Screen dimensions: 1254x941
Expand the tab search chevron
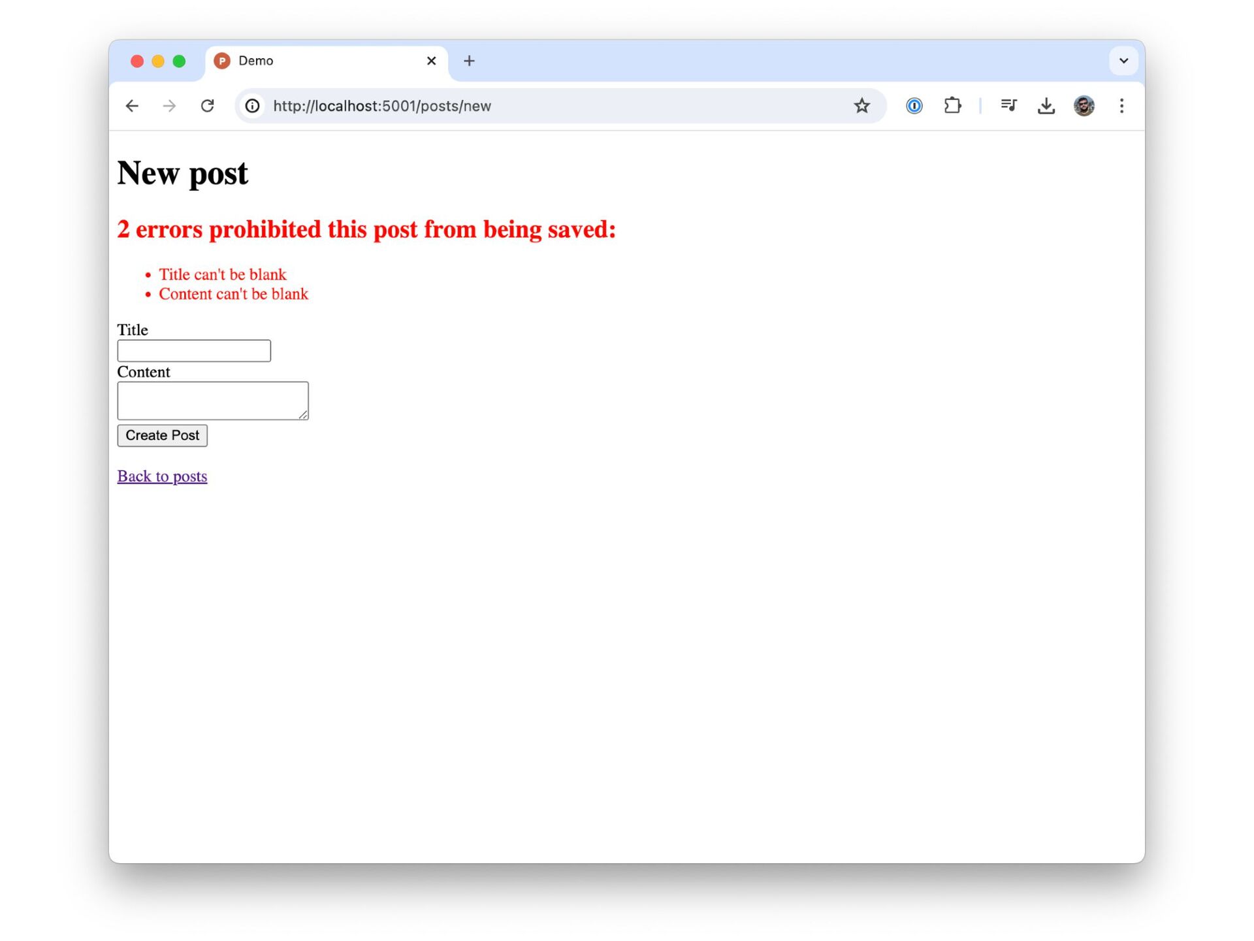(x=1123, y=61)
